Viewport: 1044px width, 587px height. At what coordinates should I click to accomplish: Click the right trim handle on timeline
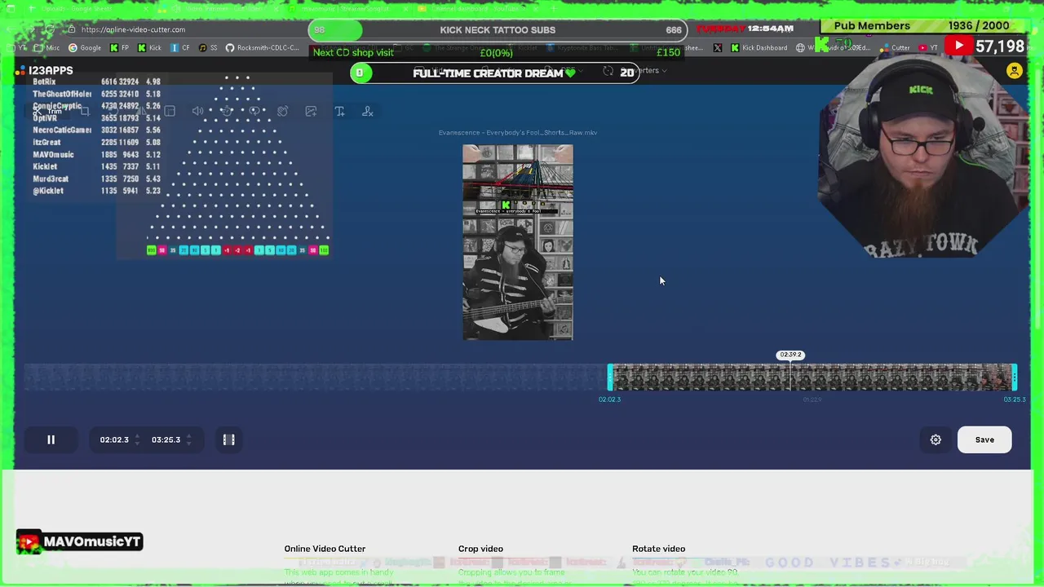pyautogui.click(x=1014, y=377)
